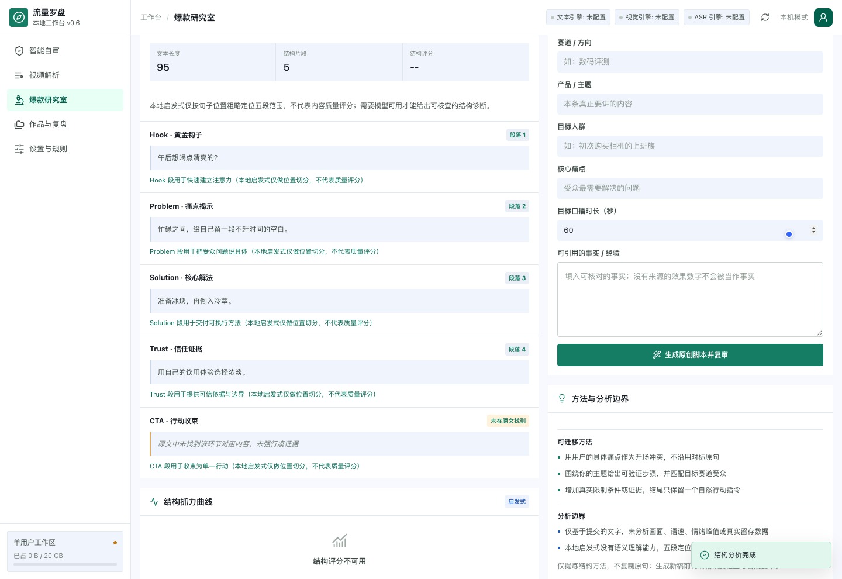Go to 作品与复盘 page

coord(65,125)
